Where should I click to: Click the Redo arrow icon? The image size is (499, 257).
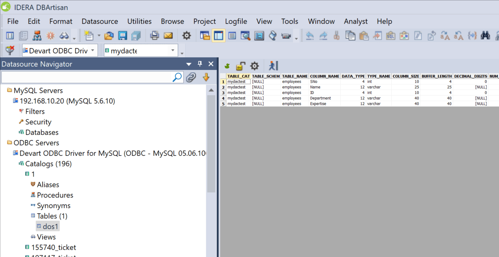pos(323,36)
